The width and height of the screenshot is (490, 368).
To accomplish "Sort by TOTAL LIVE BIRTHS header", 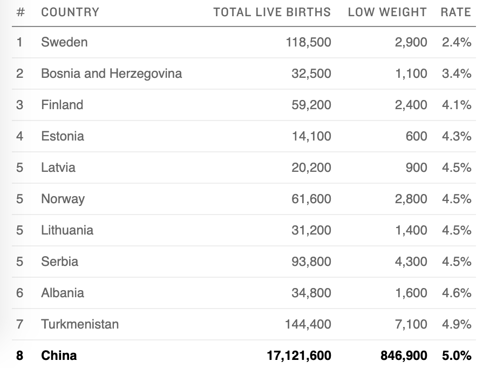I will point(272,12).
